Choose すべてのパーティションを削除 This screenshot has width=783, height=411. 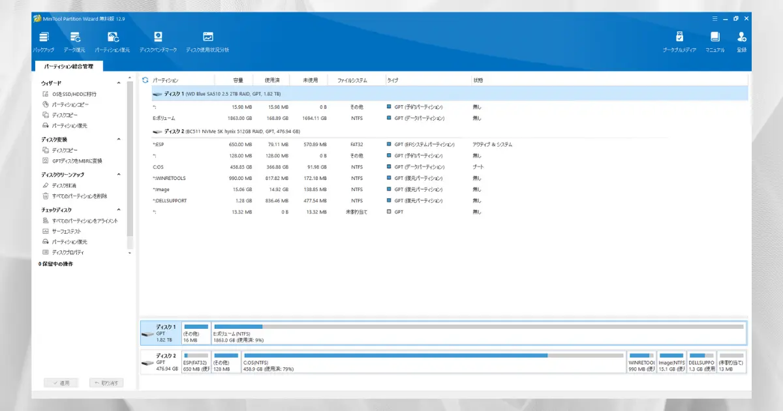(74, 196)
